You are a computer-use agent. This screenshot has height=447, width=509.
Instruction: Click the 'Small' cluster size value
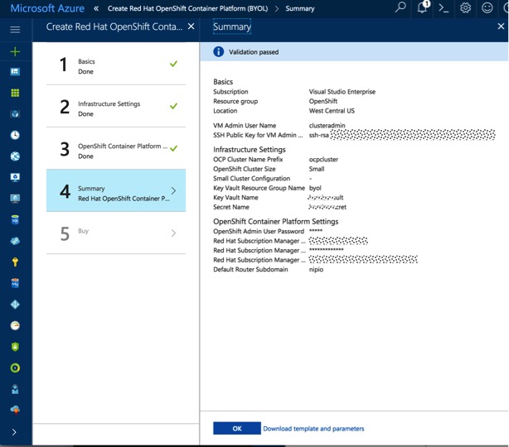pos(317,169)
